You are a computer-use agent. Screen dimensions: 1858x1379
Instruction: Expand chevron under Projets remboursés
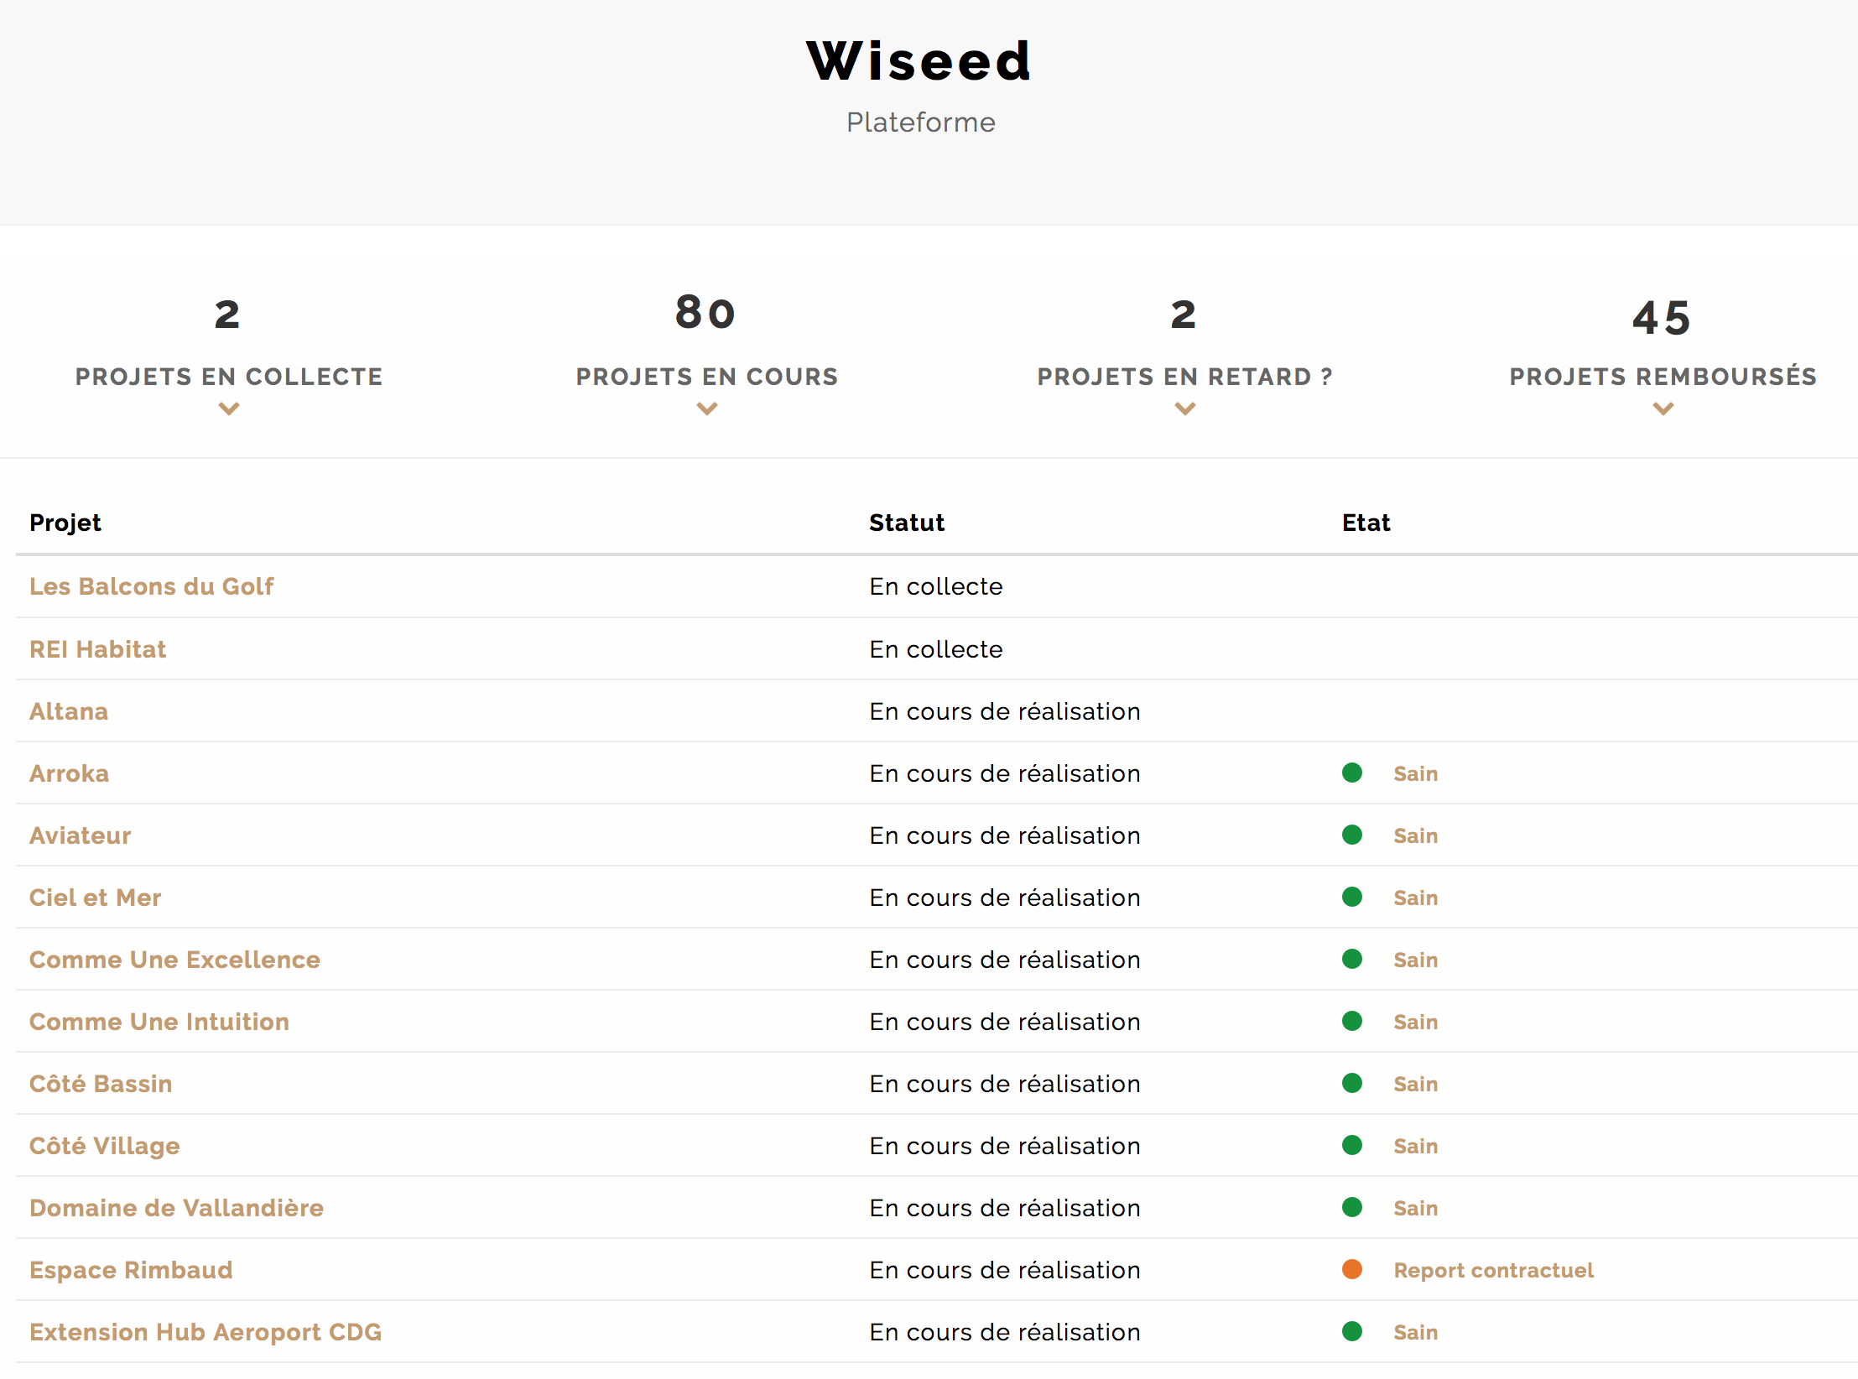click(x=1663, y=408)
